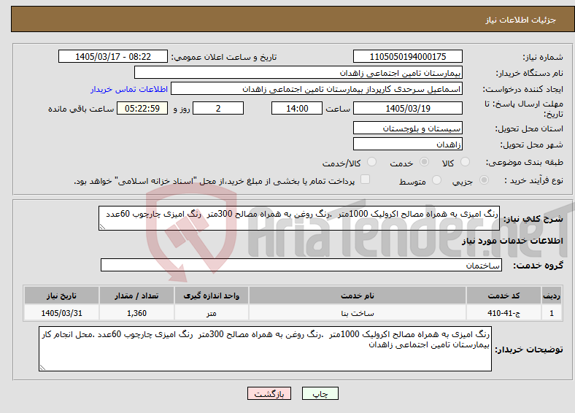The height and width of the screenshot is (413, 575).
Task: Click the announcement date field 1405/03/17 - 08:22
Action: tap(113, 56)
